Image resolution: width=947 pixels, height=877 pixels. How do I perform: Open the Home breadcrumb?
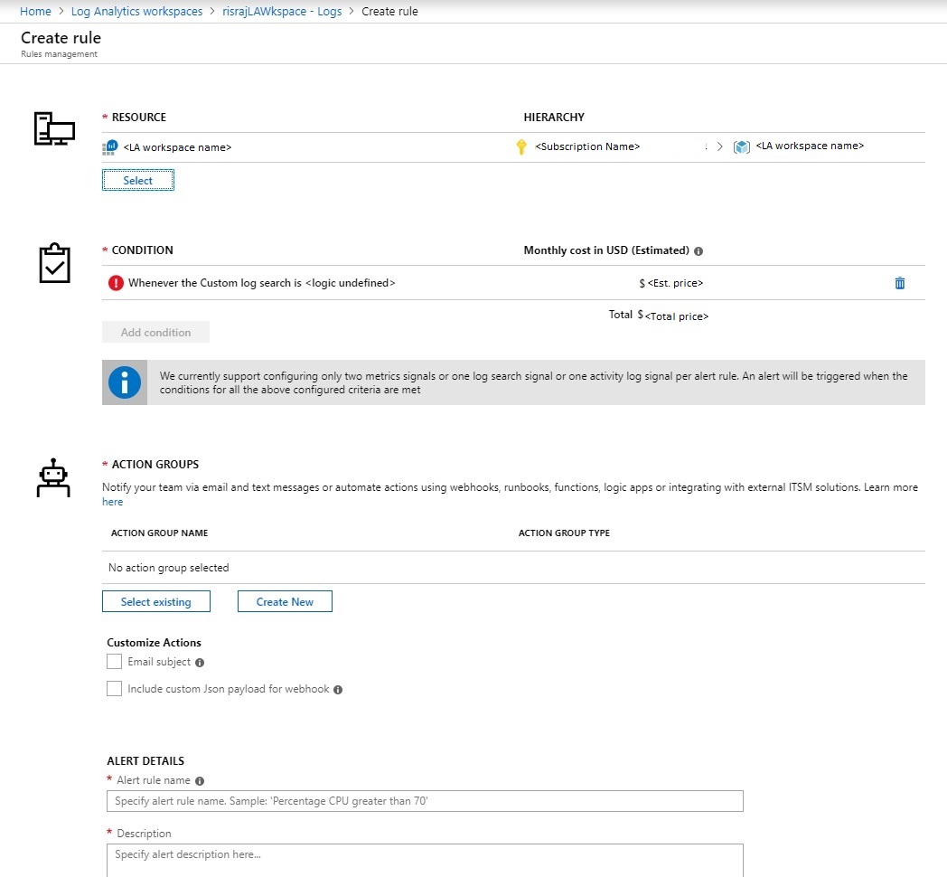pos(35,11)
